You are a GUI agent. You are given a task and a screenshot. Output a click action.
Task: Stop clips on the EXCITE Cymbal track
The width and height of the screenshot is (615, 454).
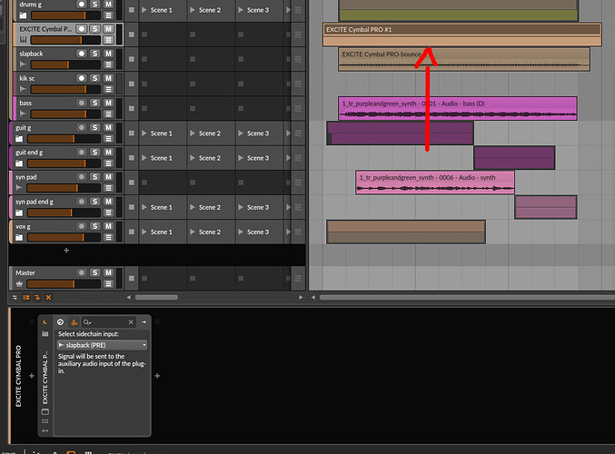click(x=132, y=35)
